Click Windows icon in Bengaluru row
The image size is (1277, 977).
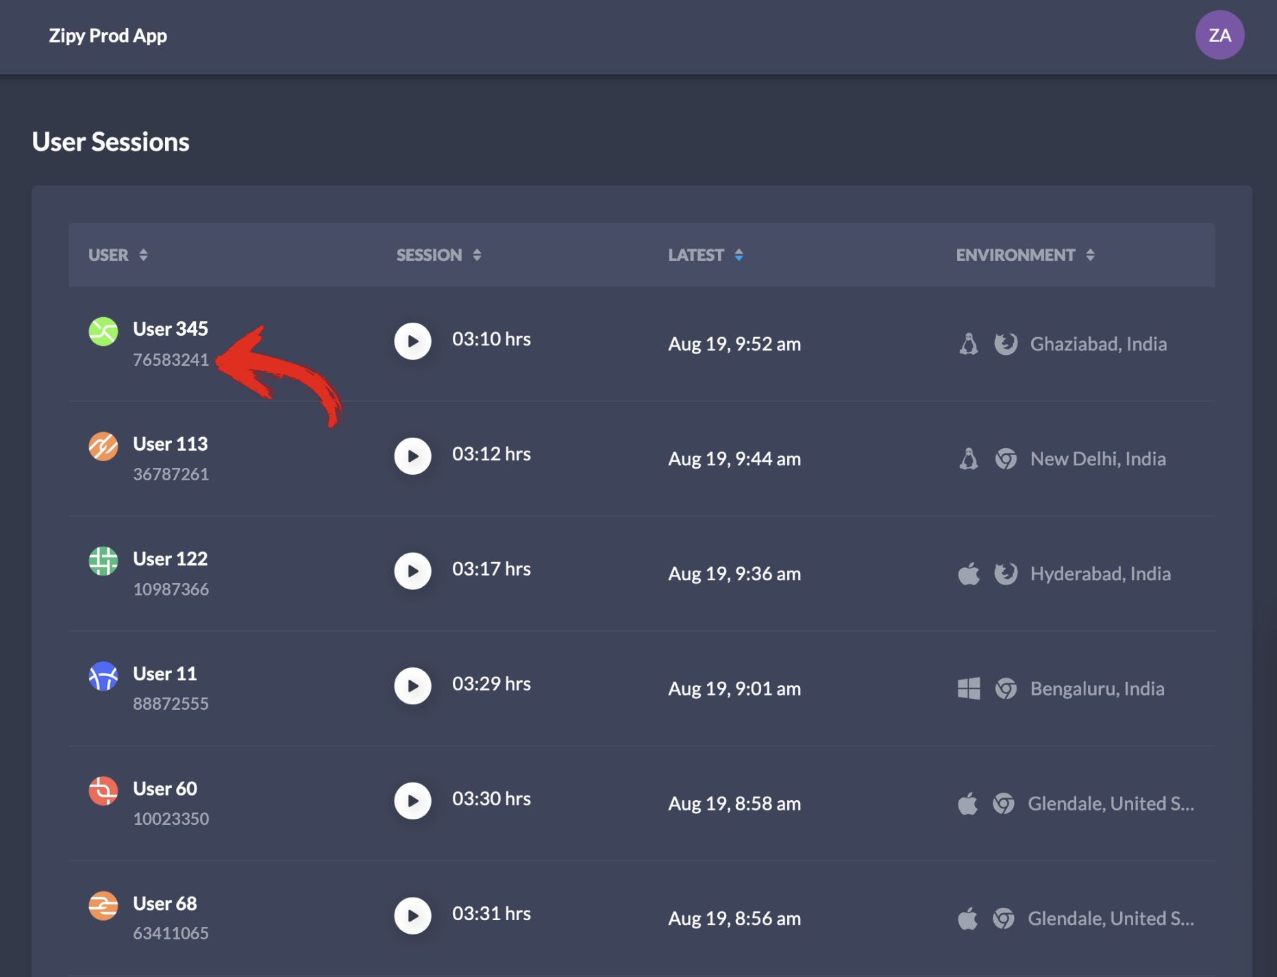coord(969,689)
